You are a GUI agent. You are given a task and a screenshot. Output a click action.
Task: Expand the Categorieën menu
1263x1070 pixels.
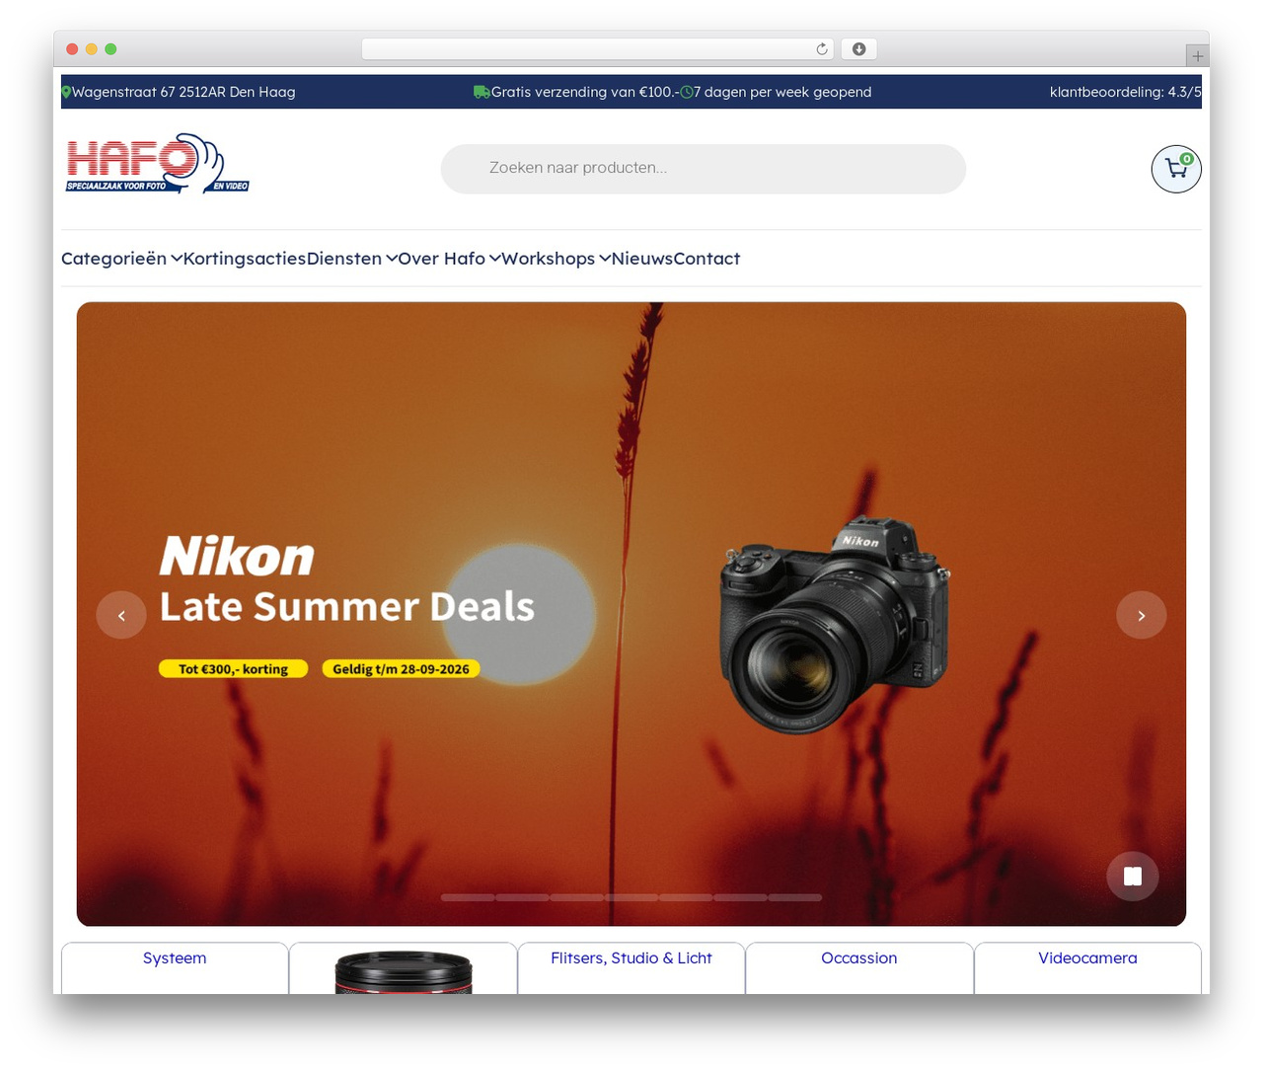(x=121, y=259)
